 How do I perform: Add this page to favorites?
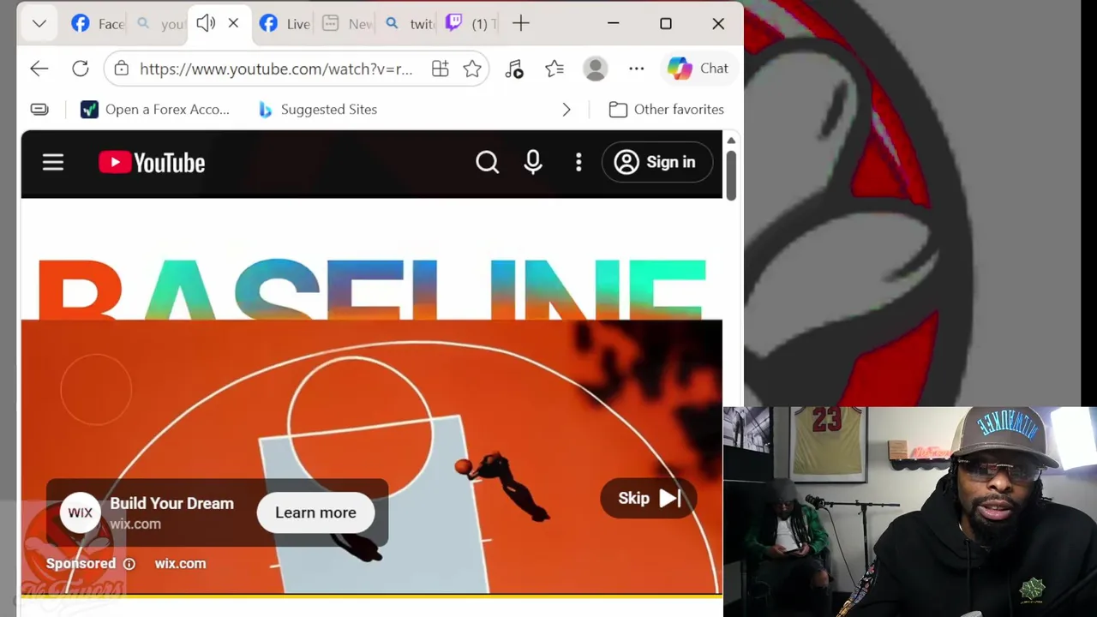[472, 69]
